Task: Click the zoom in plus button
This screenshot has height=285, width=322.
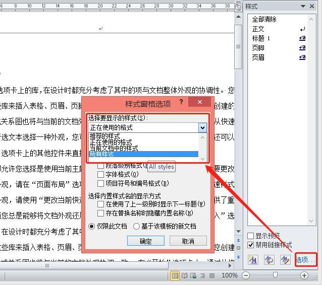Action: 304,275
